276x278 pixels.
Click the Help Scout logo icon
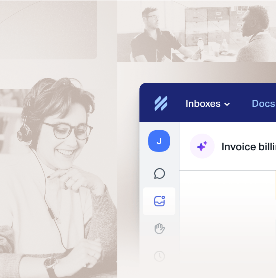[x=161, y=104]
